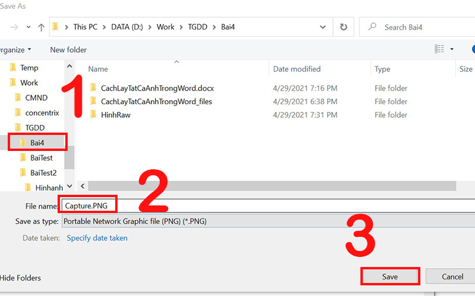Image resolution: width=475 pixels, height=296 pixels.
Task: Select the Work folder in tree
Action: (x=29, y=83)
